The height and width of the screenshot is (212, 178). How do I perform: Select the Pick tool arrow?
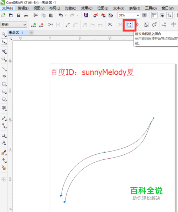point(4,34)
